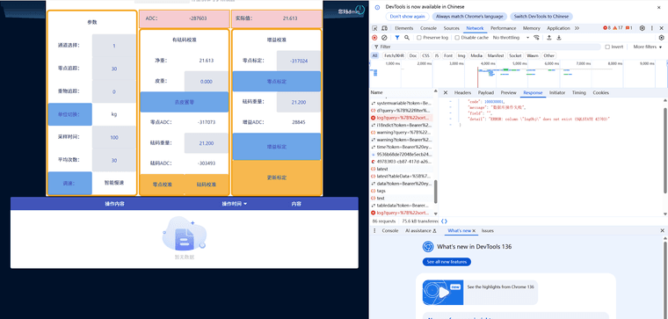Open network search with the magnifier icon

click(407, 38)
